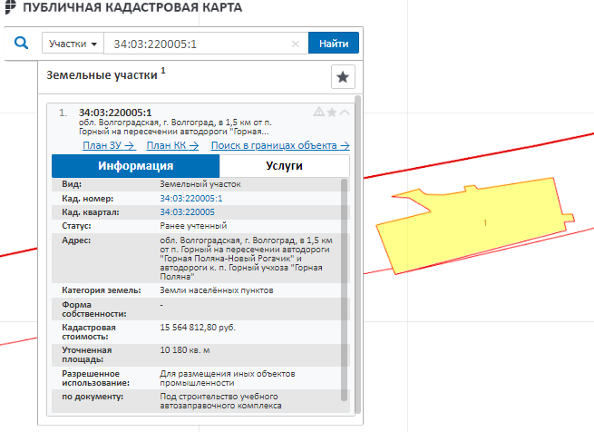Click the result title 34:03:220005:1 in bold
Image resolution: width=594 pixels, height=432 pixels.
point(115,113)
